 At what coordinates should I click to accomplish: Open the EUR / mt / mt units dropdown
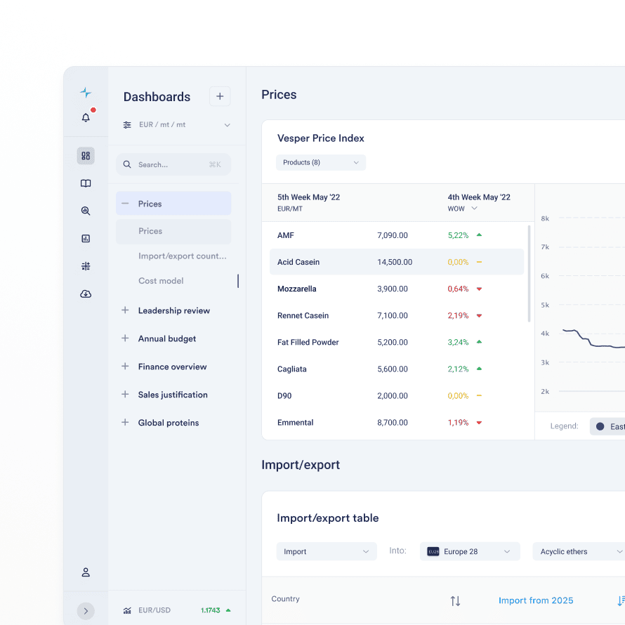[x=176, y=125]
